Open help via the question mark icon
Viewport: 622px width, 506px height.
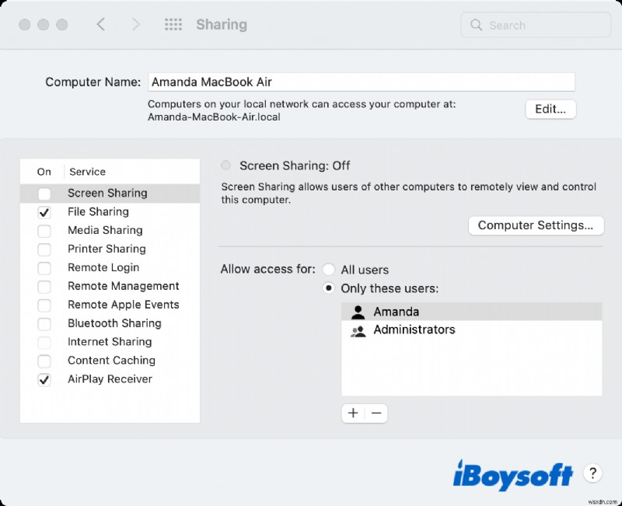(592, 473)
